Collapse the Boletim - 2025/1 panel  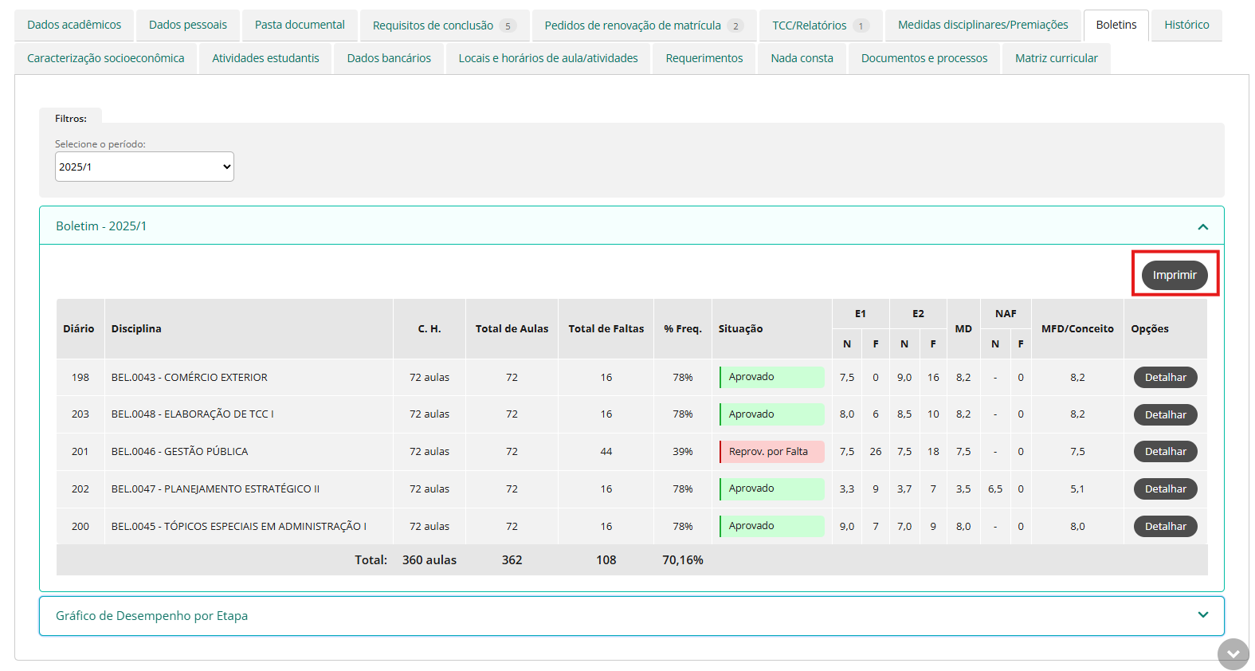point(1202,227)
